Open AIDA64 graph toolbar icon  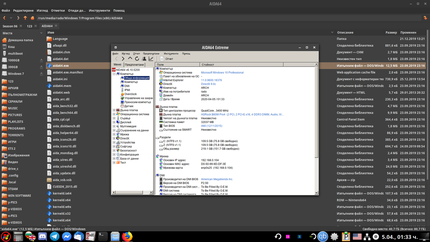click(151, 59)
